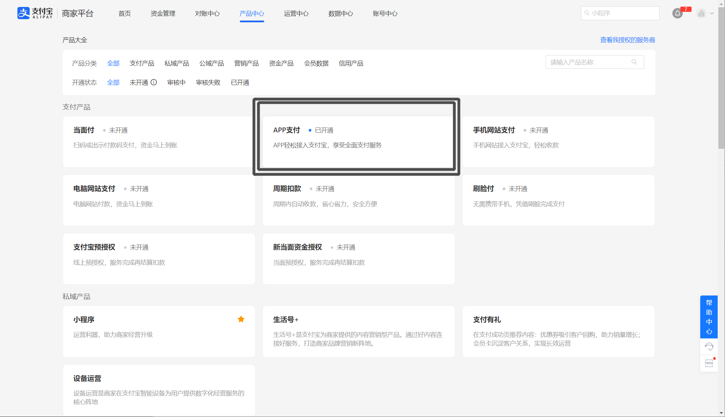Viewport: 725px width, 417px height.
Task: Click the product search magnifier icon
Action: click(634, 62)
